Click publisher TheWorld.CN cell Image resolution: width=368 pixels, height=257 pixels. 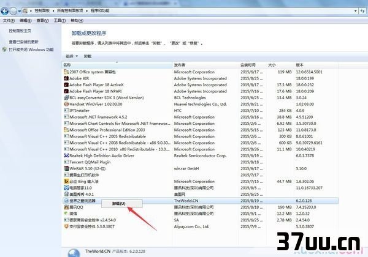(x=186, y=201)
